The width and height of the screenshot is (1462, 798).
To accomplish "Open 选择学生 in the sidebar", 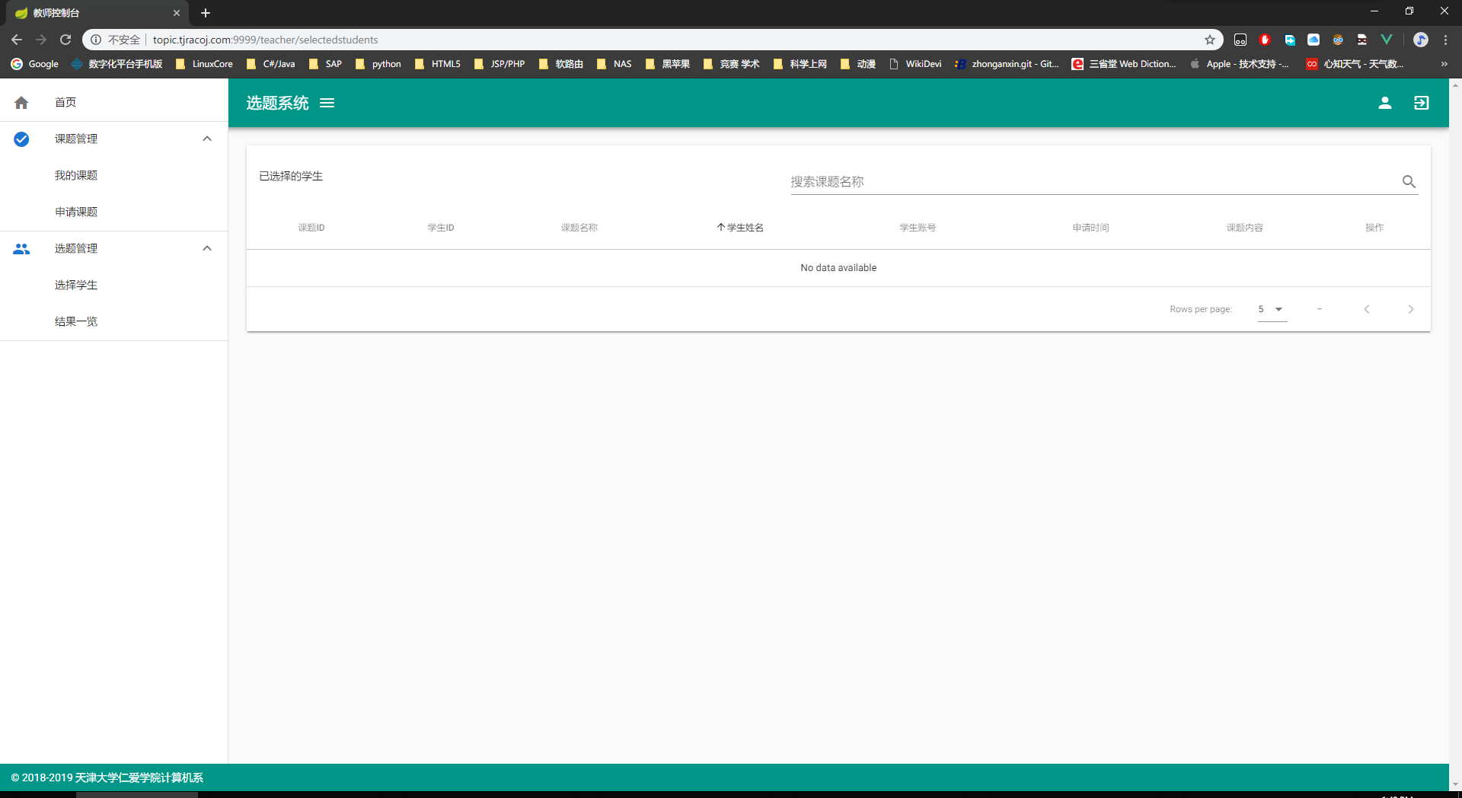I will coord(114,285).
